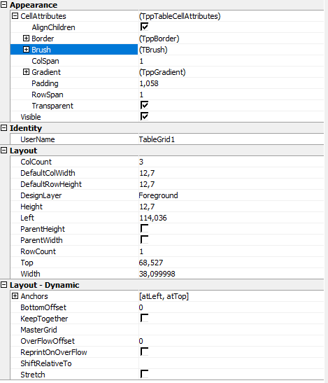Toggle the Transparent checkbox off
The width and height of the screenshot is (328, 383).
coord(144,105)
